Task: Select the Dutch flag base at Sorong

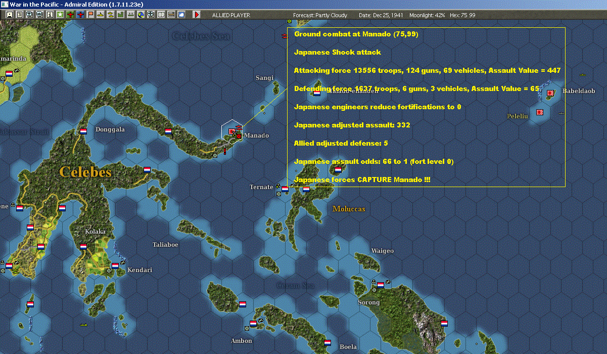Action: pos(380,285)
